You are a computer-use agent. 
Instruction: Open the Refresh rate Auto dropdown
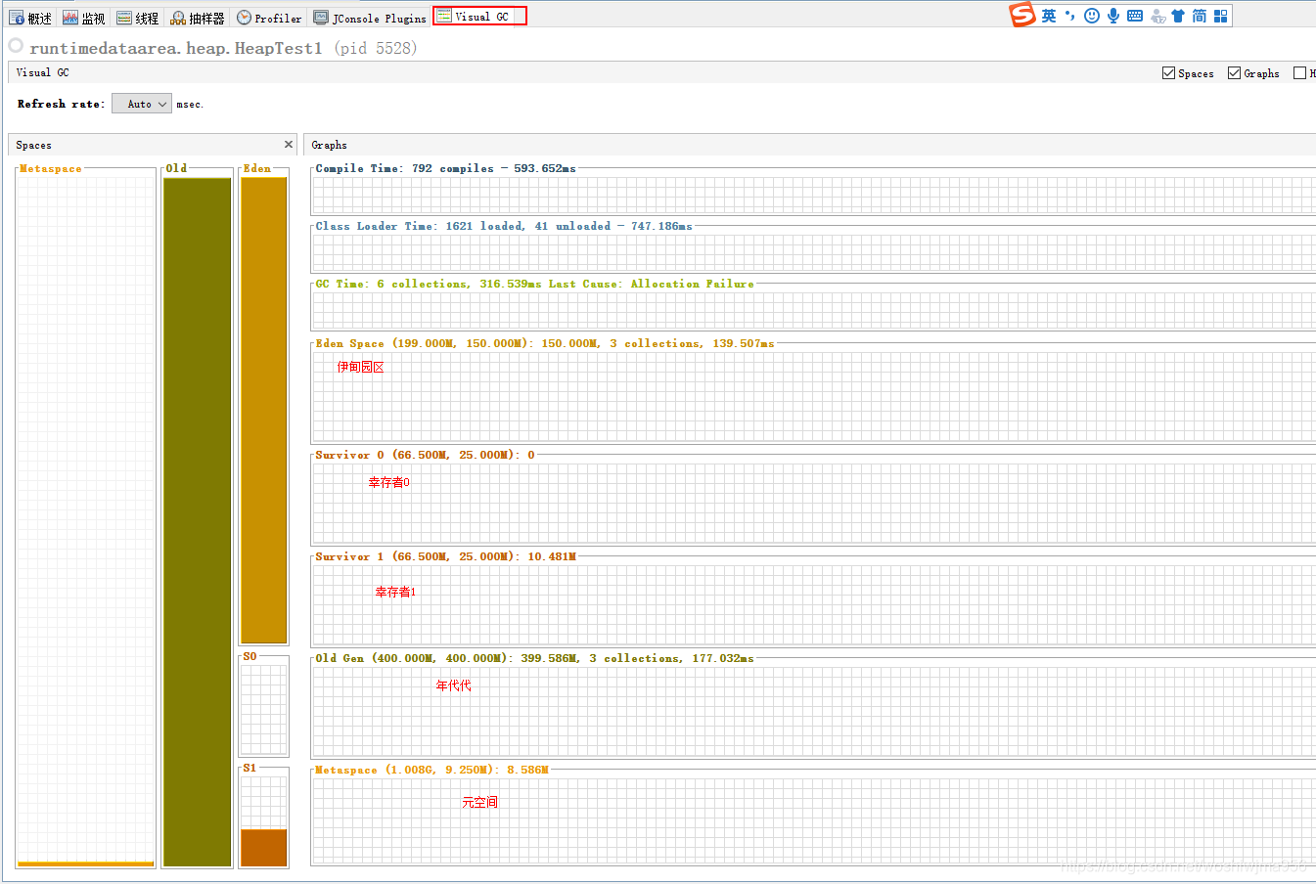142,104
